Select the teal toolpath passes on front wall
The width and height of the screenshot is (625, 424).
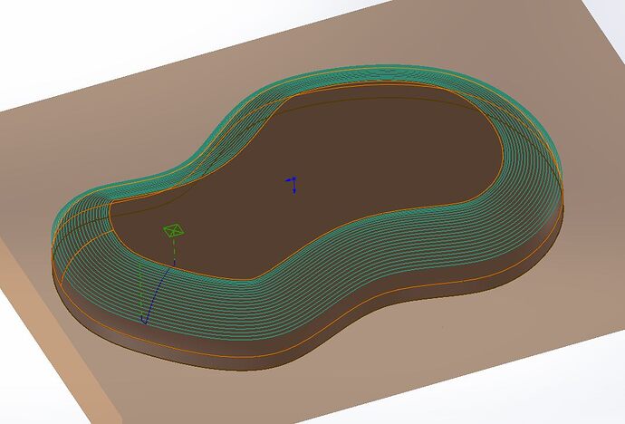272,304
